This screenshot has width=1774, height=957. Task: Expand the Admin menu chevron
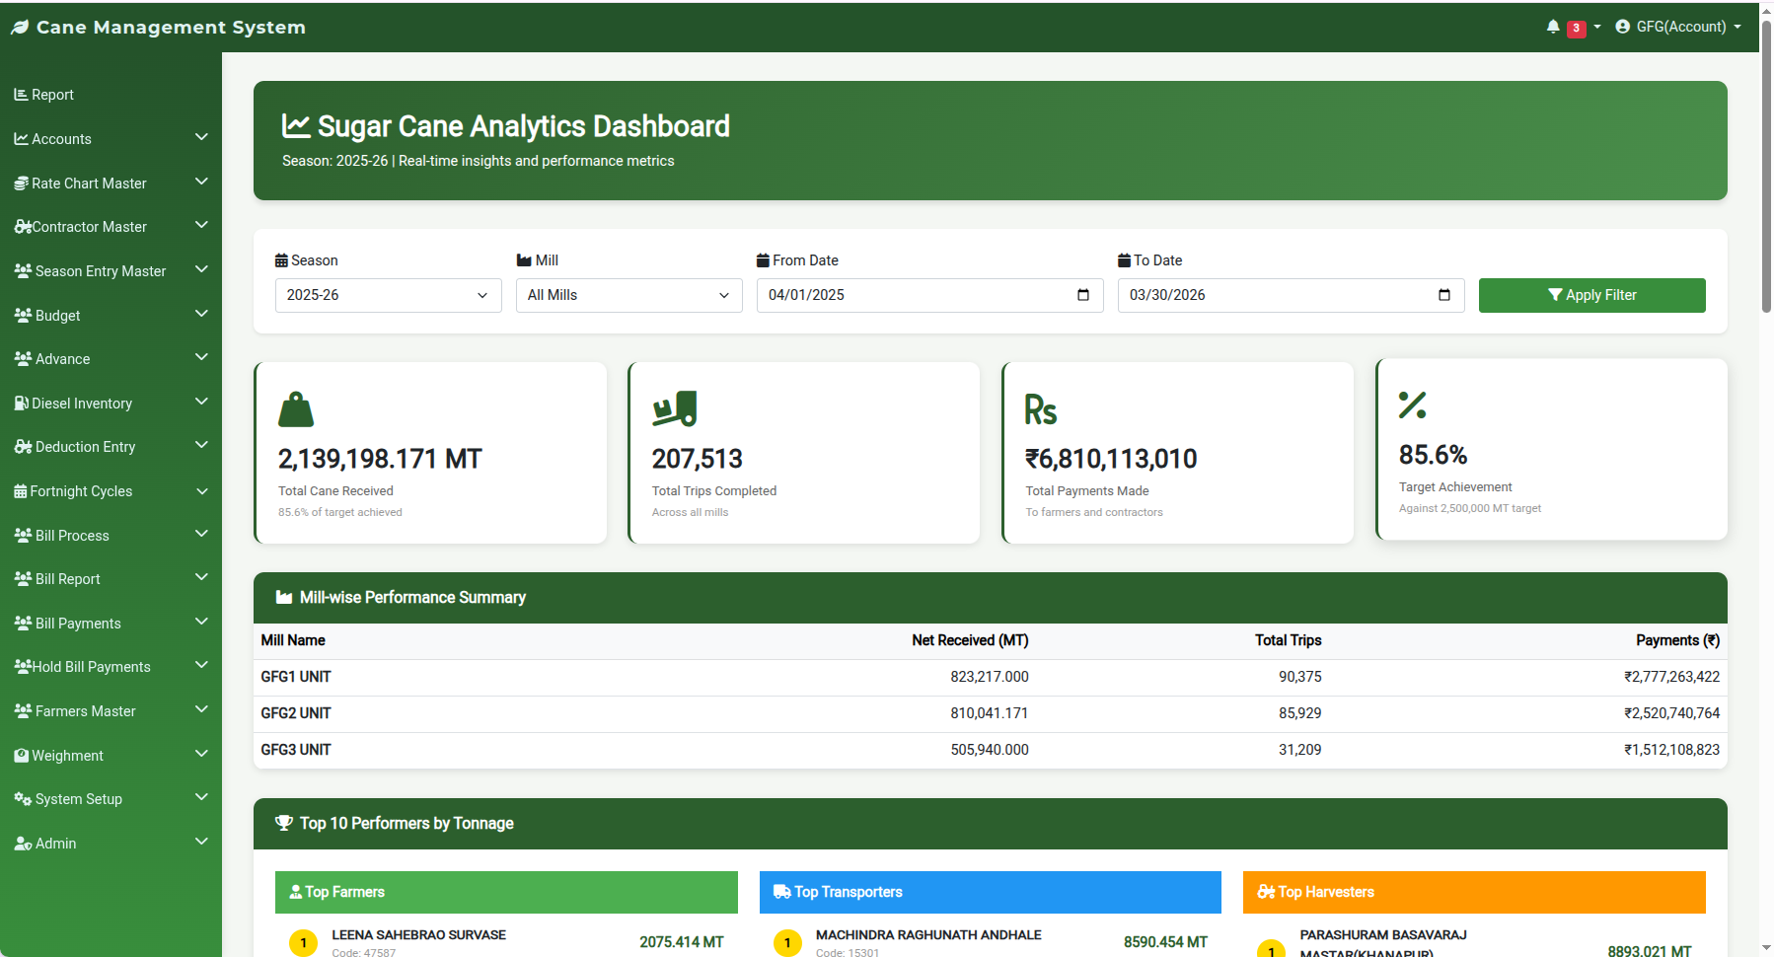201,842
